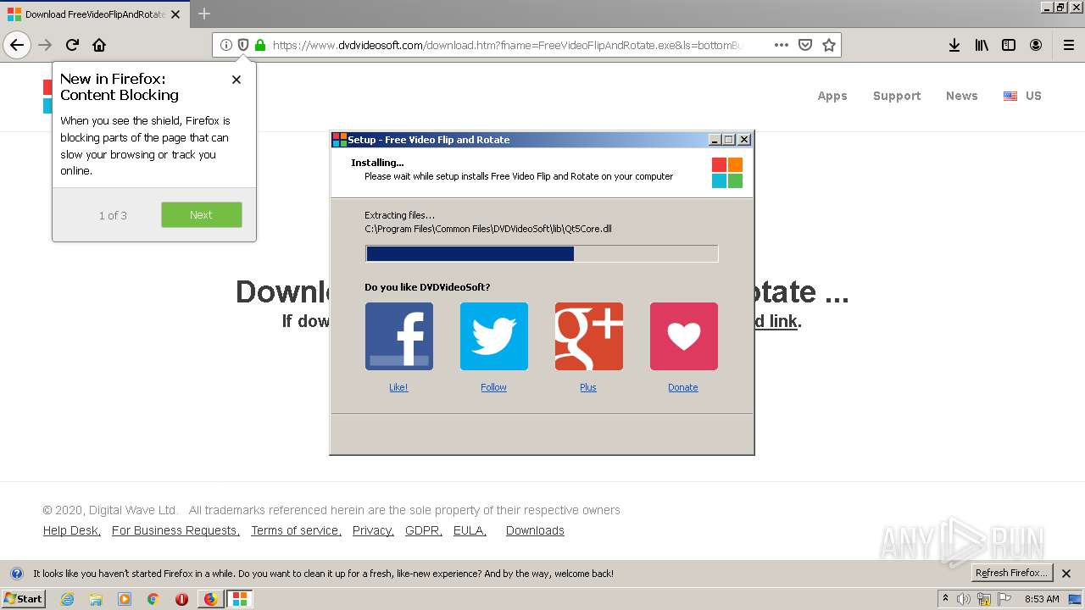Click the volume speaker tray icon

click(x=964, y=599)
